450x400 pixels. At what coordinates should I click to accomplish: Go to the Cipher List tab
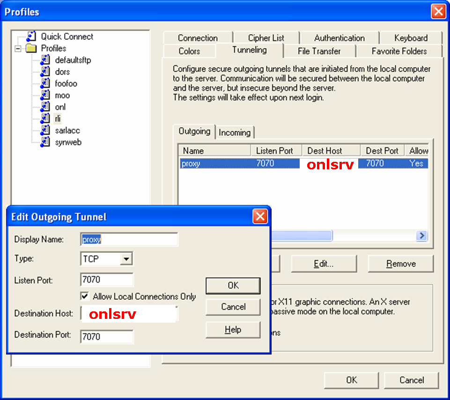tap(266, 38)
